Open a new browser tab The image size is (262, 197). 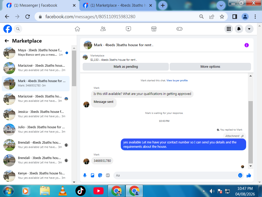tap(163, 6)
